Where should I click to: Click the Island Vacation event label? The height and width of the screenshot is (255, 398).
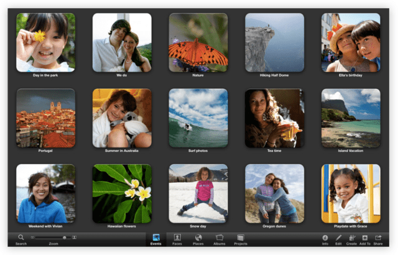pyautogui.click(x=351, y=151)
